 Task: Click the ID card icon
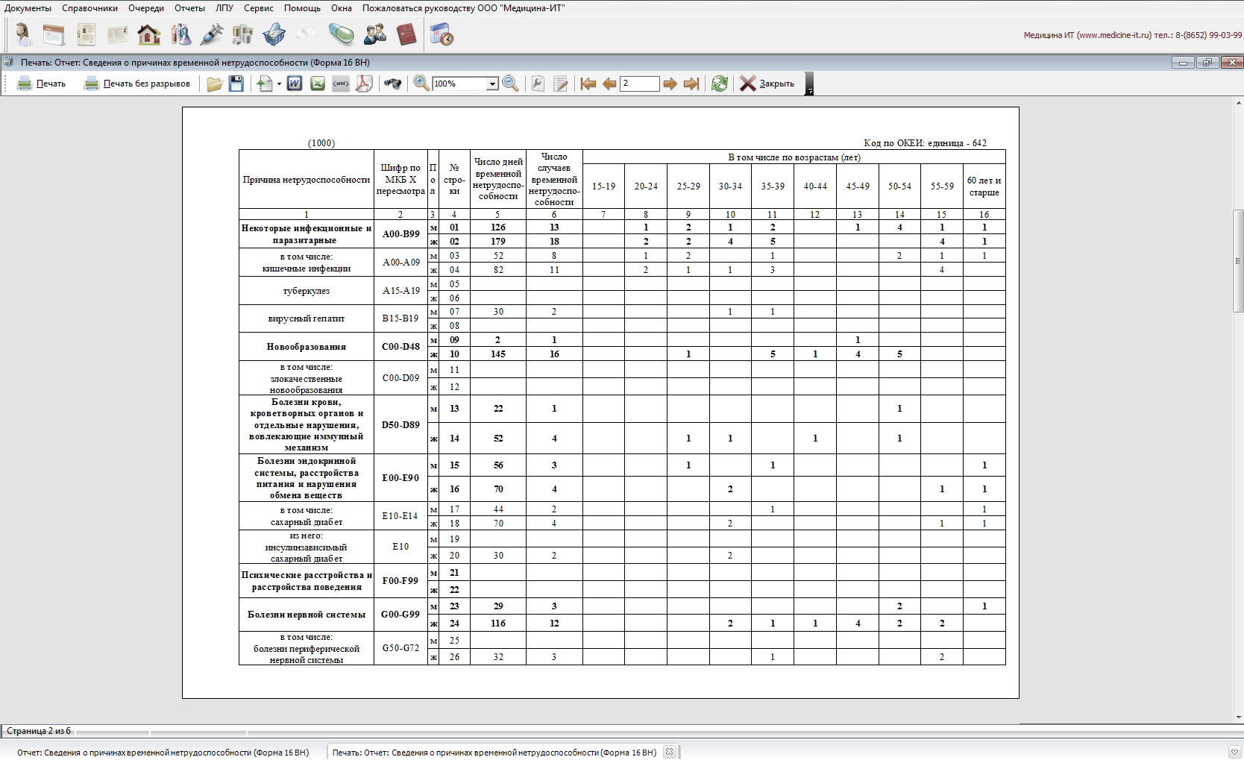tap(118, 34)
